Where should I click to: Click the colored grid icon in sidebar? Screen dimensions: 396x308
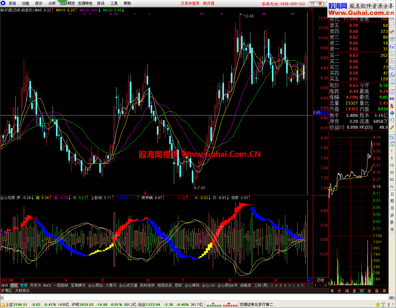click(x=392, y=18)
